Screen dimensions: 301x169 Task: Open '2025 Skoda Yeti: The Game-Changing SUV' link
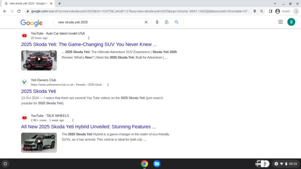point(89,44)
